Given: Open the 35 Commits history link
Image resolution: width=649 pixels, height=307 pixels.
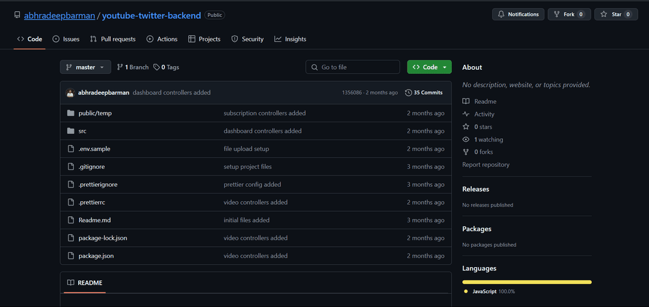Looking at the screenshot, I should pyautogui.click(x=424, y=93).
